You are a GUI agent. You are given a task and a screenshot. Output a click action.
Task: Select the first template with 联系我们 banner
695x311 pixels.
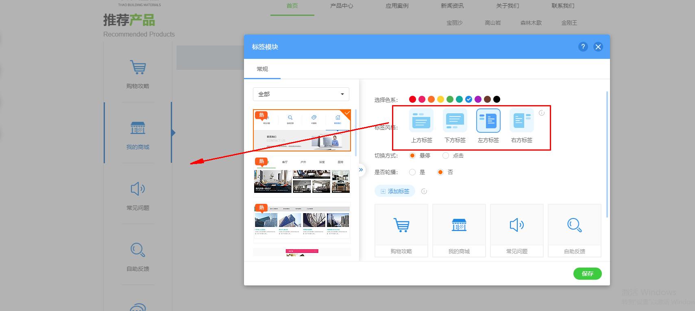(x=302, y=130)
